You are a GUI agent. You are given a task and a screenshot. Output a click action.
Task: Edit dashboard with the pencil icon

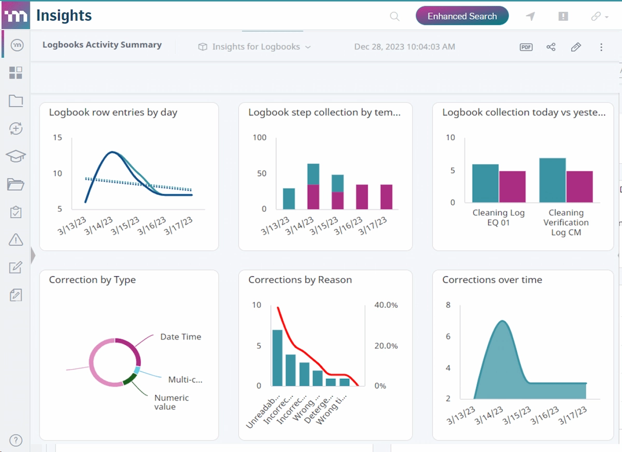tap(576, 47)
